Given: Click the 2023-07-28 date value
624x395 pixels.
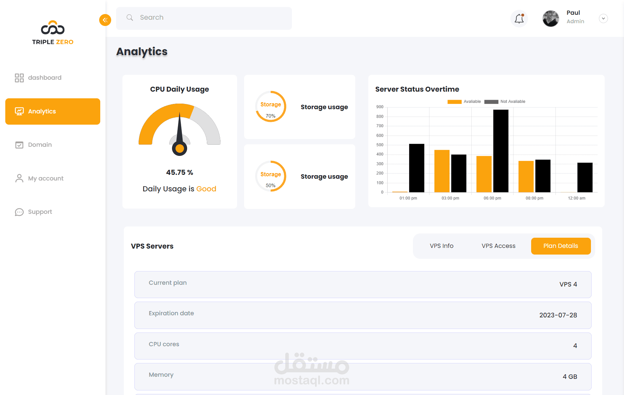Looking at the screenshot, I should tap(558, 315).
